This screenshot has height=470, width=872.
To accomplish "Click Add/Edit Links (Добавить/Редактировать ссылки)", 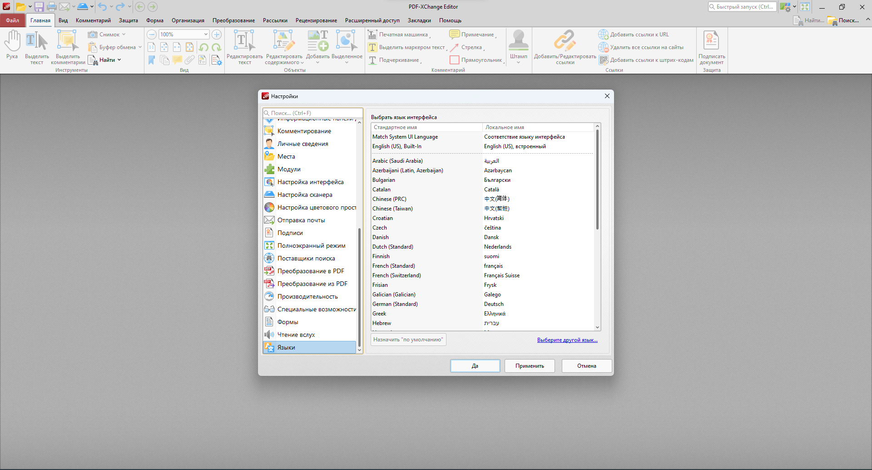I will click(x=565, y=47).
